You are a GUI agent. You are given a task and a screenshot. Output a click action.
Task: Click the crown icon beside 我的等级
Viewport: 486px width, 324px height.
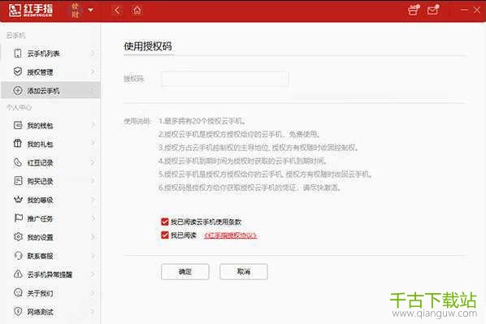tap(18, 200)
